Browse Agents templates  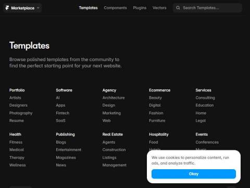click(109, 143)
